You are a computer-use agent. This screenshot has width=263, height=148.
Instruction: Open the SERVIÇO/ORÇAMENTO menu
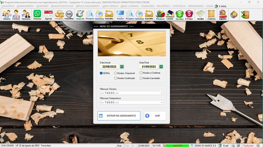[88, 6]
